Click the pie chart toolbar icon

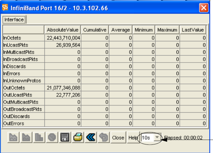[52, 137]
